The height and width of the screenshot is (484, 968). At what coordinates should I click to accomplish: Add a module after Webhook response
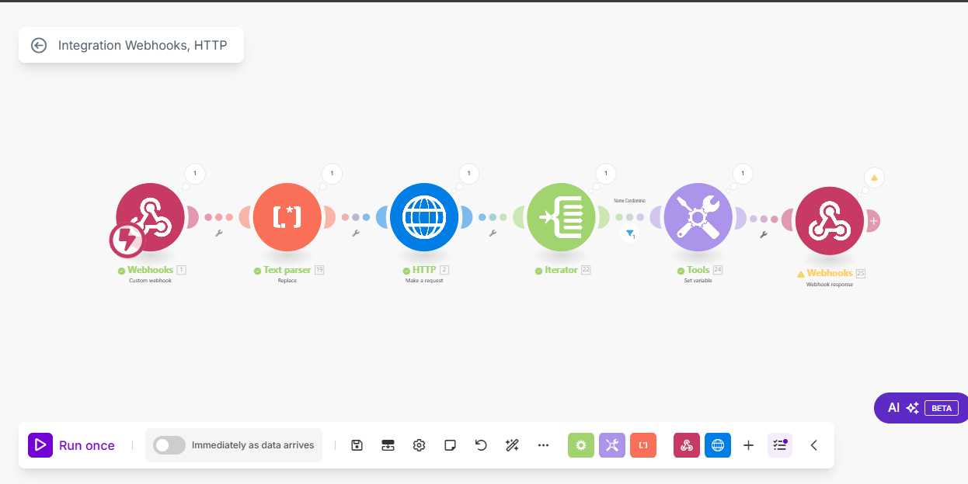click(873, 221)
